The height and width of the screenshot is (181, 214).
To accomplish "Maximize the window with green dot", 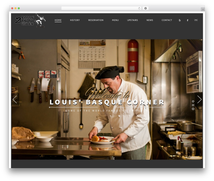I will tap(19, 9).
